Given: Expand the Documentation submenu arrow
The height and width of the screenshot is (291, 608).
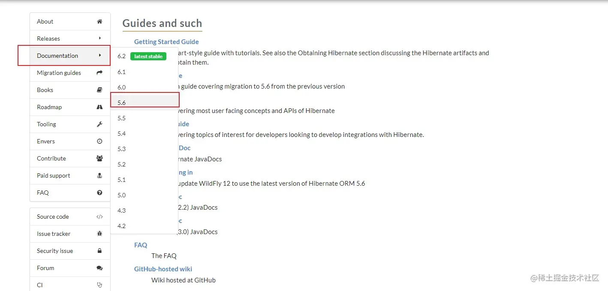Looking at the screenshot, I should pyautogui.click(x=100, y=55).
